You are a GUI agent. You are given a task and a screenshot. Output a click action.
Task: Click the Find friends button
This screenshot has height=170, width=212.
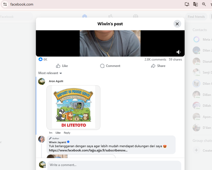(x=196, y=17)
